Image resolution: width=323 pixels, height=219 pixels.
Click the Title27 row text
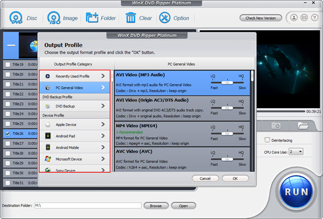pyautogui.click(x=18, y=144)
